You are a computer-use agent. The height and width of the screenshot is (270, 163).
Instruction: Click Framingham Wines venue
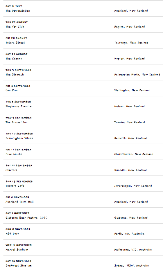(x=19, y=138)
